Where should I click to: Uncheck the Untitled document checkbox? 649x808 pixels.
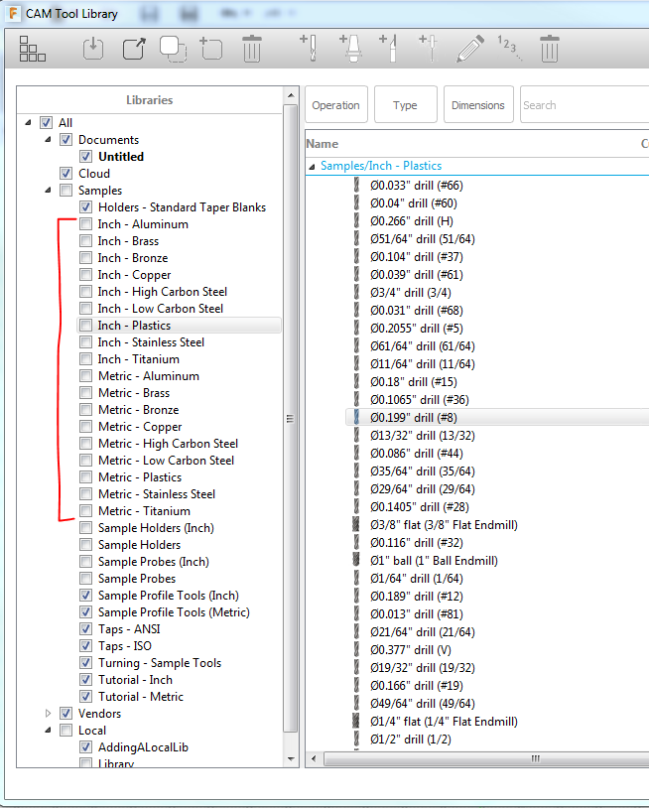tap(86, 157)
